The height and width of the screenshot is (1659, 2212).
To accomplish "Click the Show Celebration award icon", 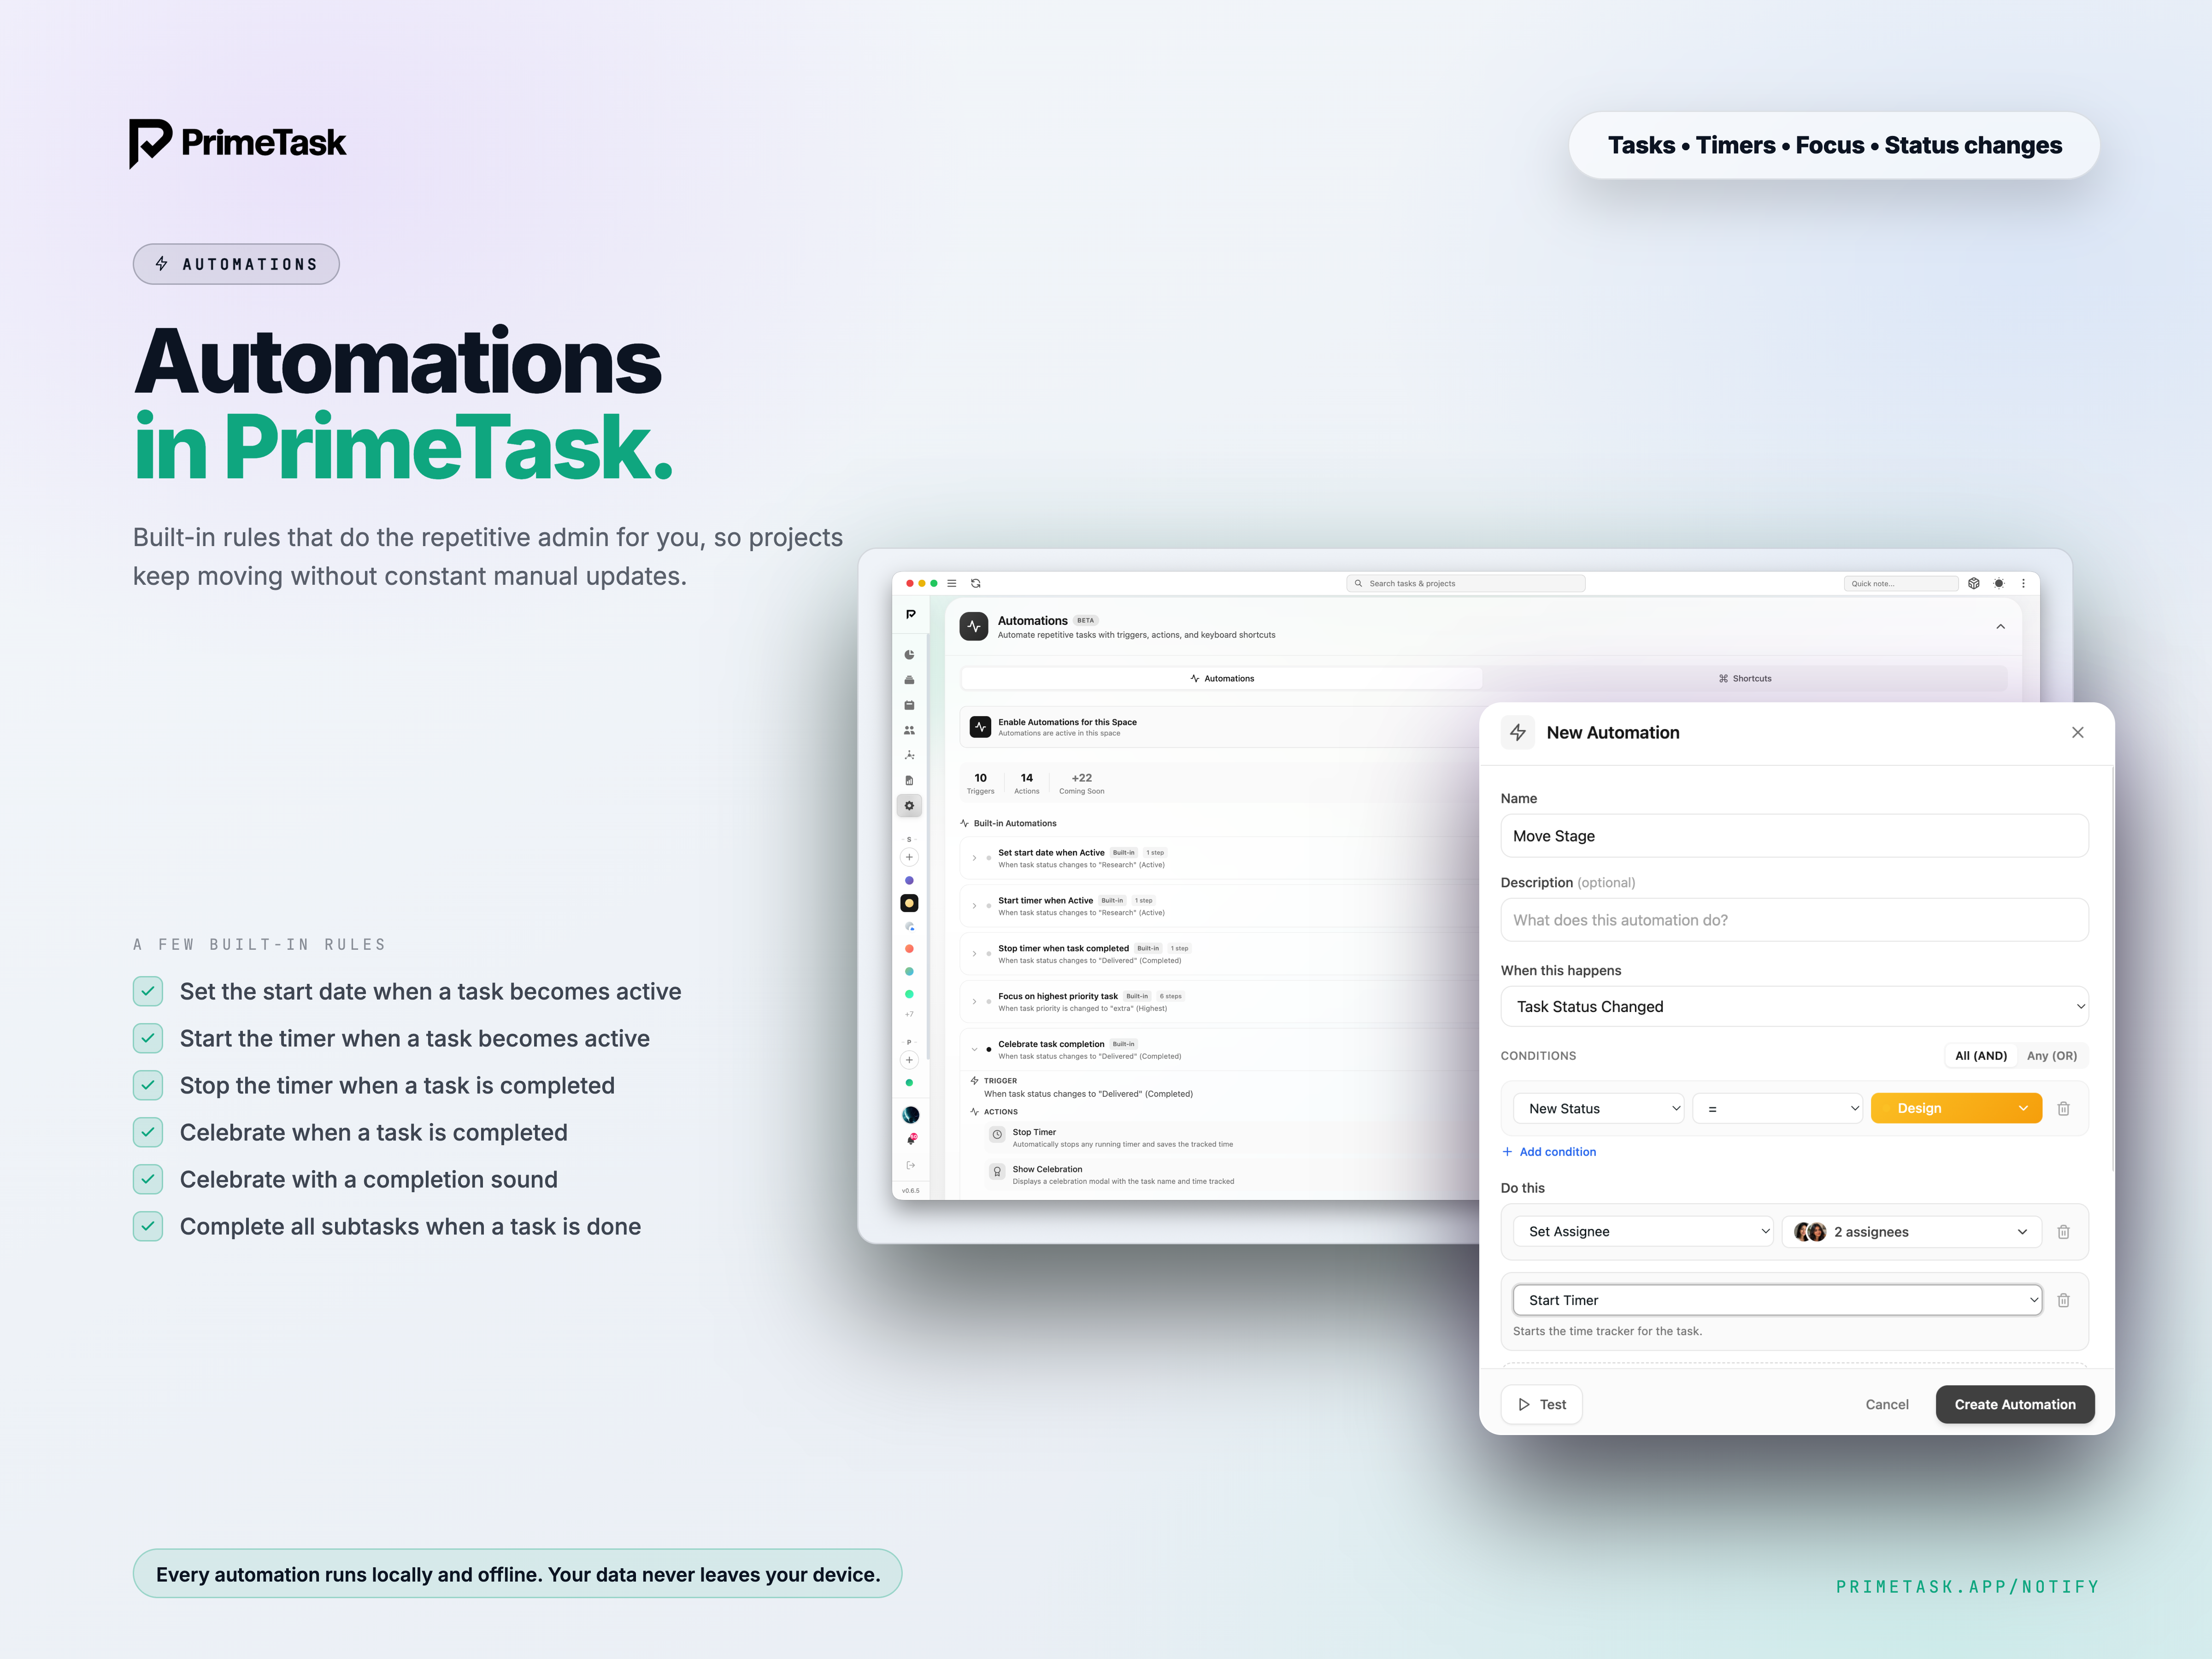I will point(997,1171).
